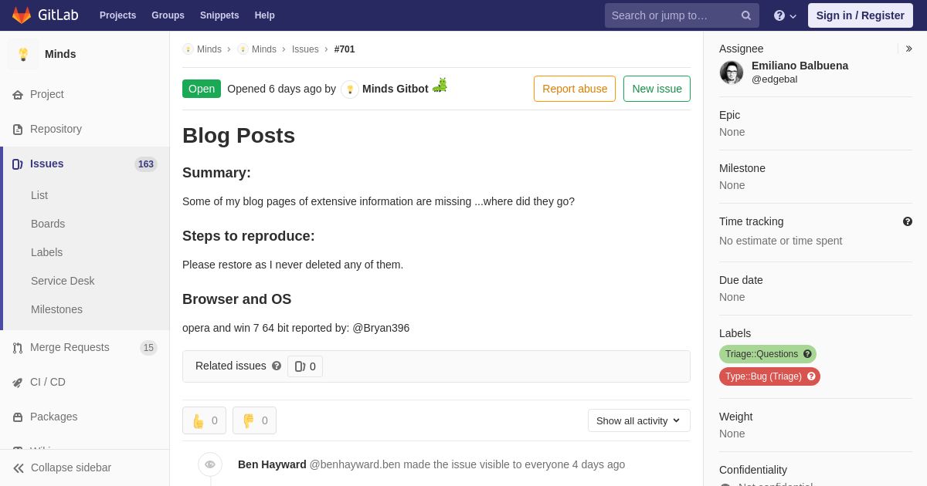Screen dimensions: 927x486
Task: Click the first Minds breadcrumb avatar
Action: click(188, 49)
